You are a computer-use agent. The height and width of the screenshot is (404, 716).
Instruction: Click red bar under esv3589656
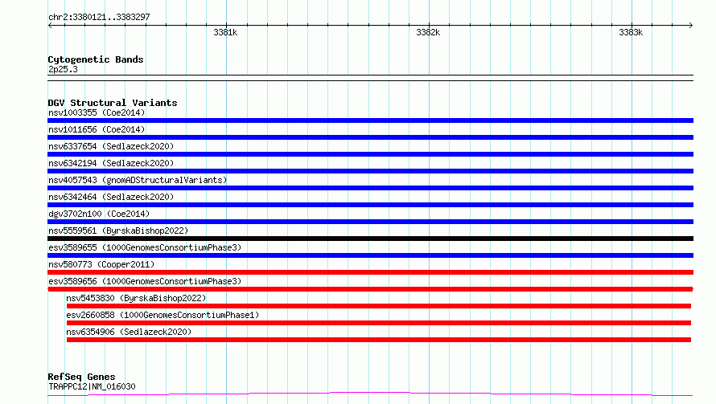(370, 289)
